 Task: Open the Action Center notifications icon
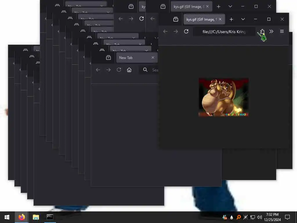tap(287, 217)
